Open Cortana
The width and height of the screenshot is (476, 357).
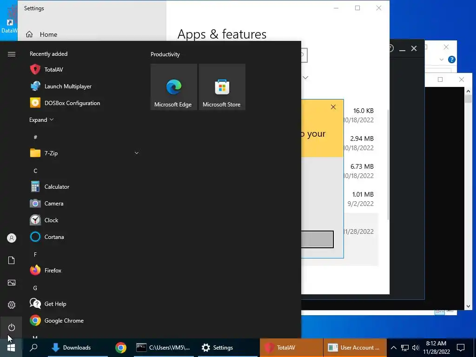[84, 237]
